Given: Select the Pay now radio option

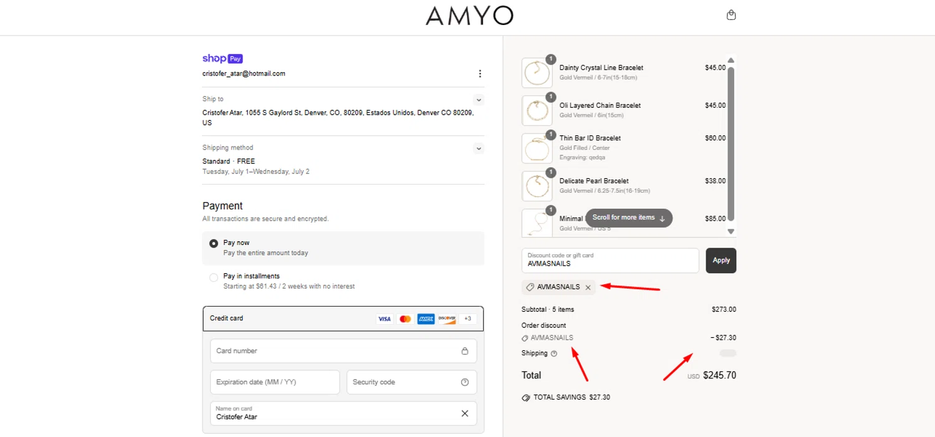Looking at the screenshot, I should pos(214,243).
